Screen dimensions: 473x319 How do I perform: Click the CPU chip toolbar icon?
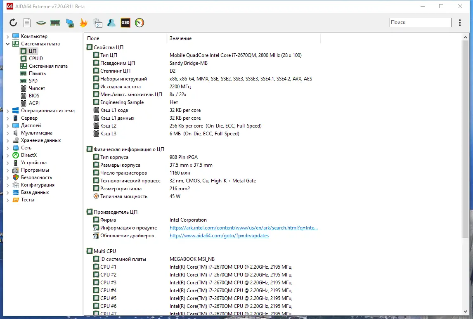[x=41, y=23]
